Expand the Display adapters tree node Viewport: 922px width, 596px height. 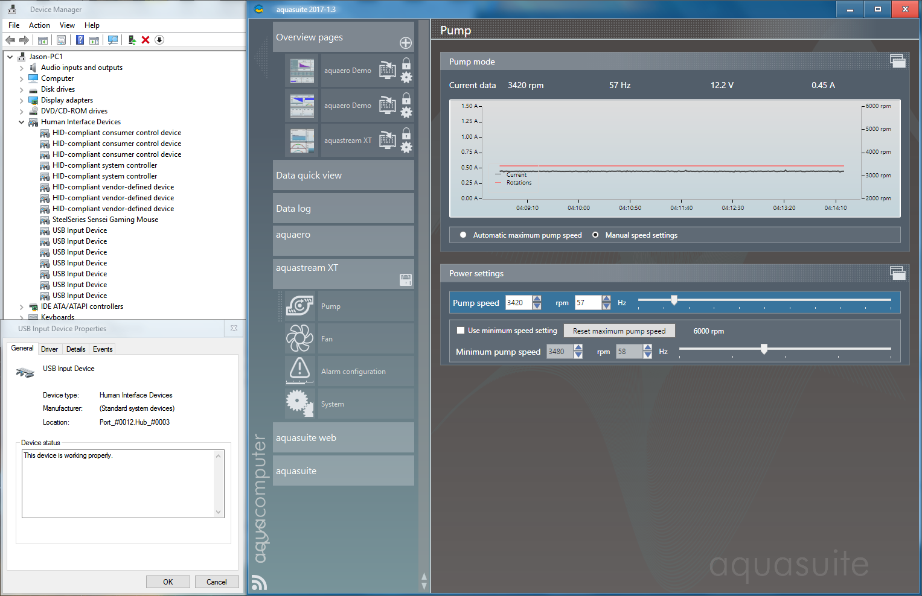click(22, 100)
